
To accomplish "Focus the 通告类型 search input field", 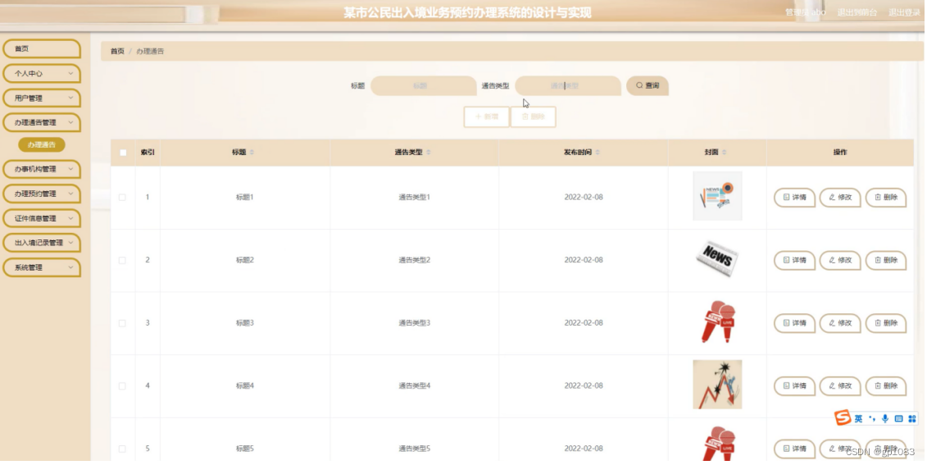I will [567, 86].
